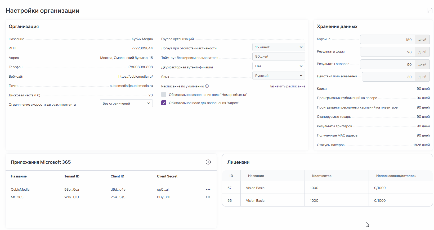Open content upload speed limit dropdown
434x230 pixels.
click(126, 103)
